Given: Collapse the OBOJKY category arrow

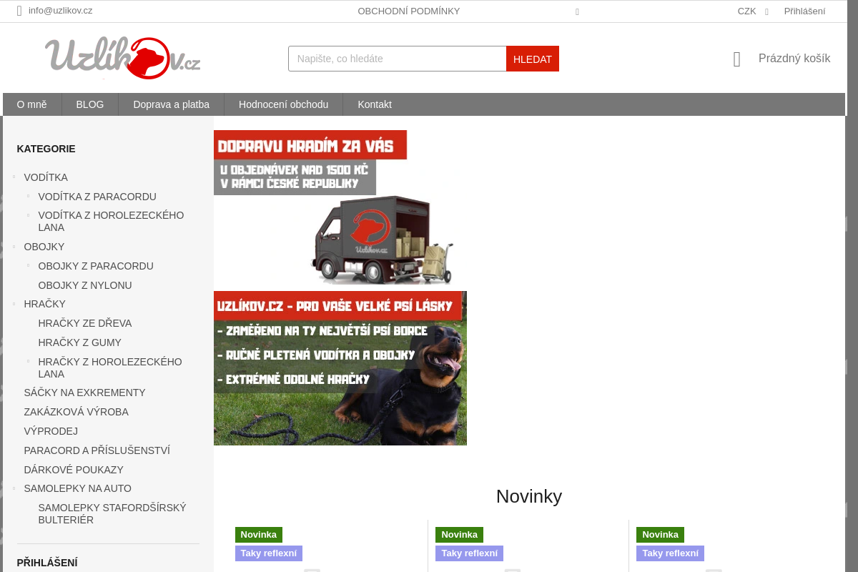Looking at the screenshot, I should point(14,245).
